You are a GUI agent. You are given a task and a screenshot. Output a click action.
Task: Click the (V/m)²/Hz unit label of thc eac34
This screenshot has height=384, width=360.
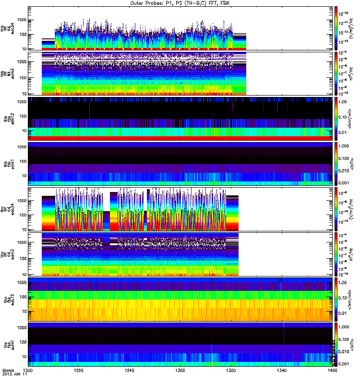pyautogui.click(x=351, y=209)
